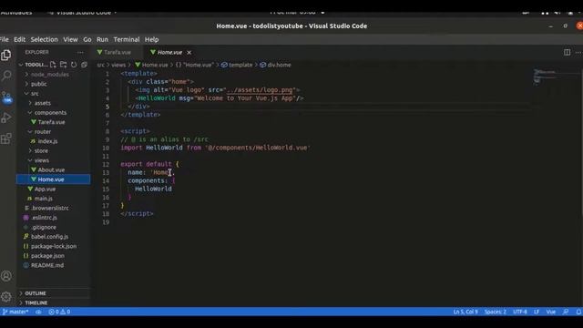This screenshot has width=583, height=328.
Task: Select Home.vue in the file tree
Action: click(x=51, y=179)
